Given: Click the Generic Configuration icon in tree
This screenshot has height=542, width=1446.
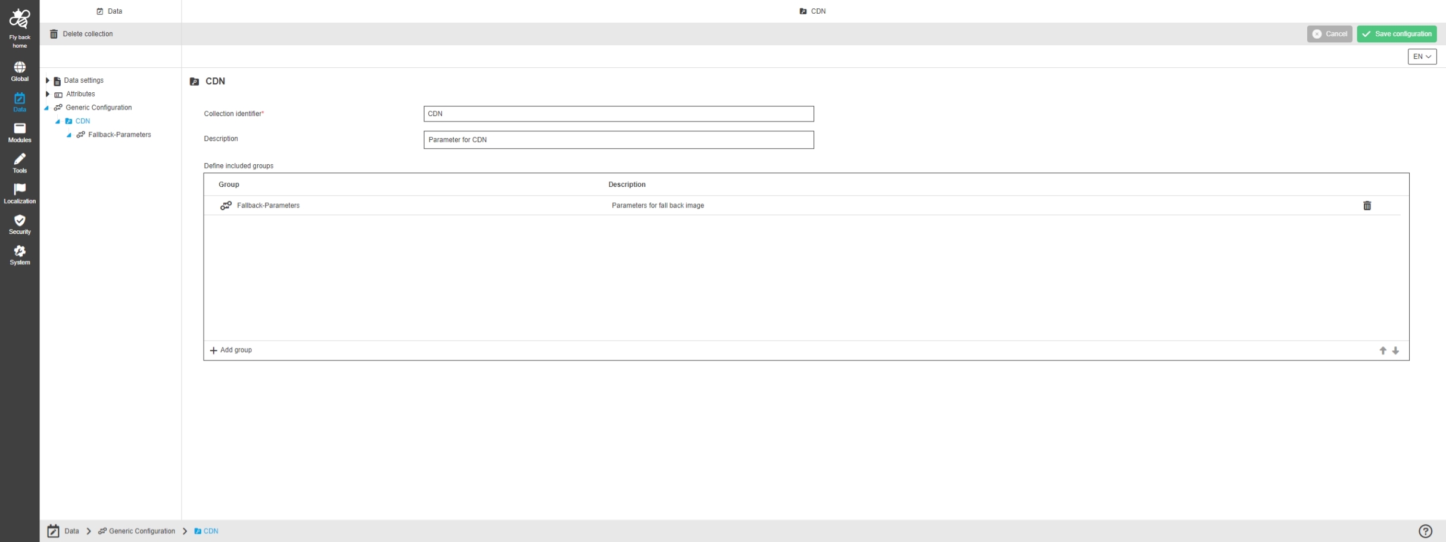Looking at the screenshot, I should [x=58, y=108].
